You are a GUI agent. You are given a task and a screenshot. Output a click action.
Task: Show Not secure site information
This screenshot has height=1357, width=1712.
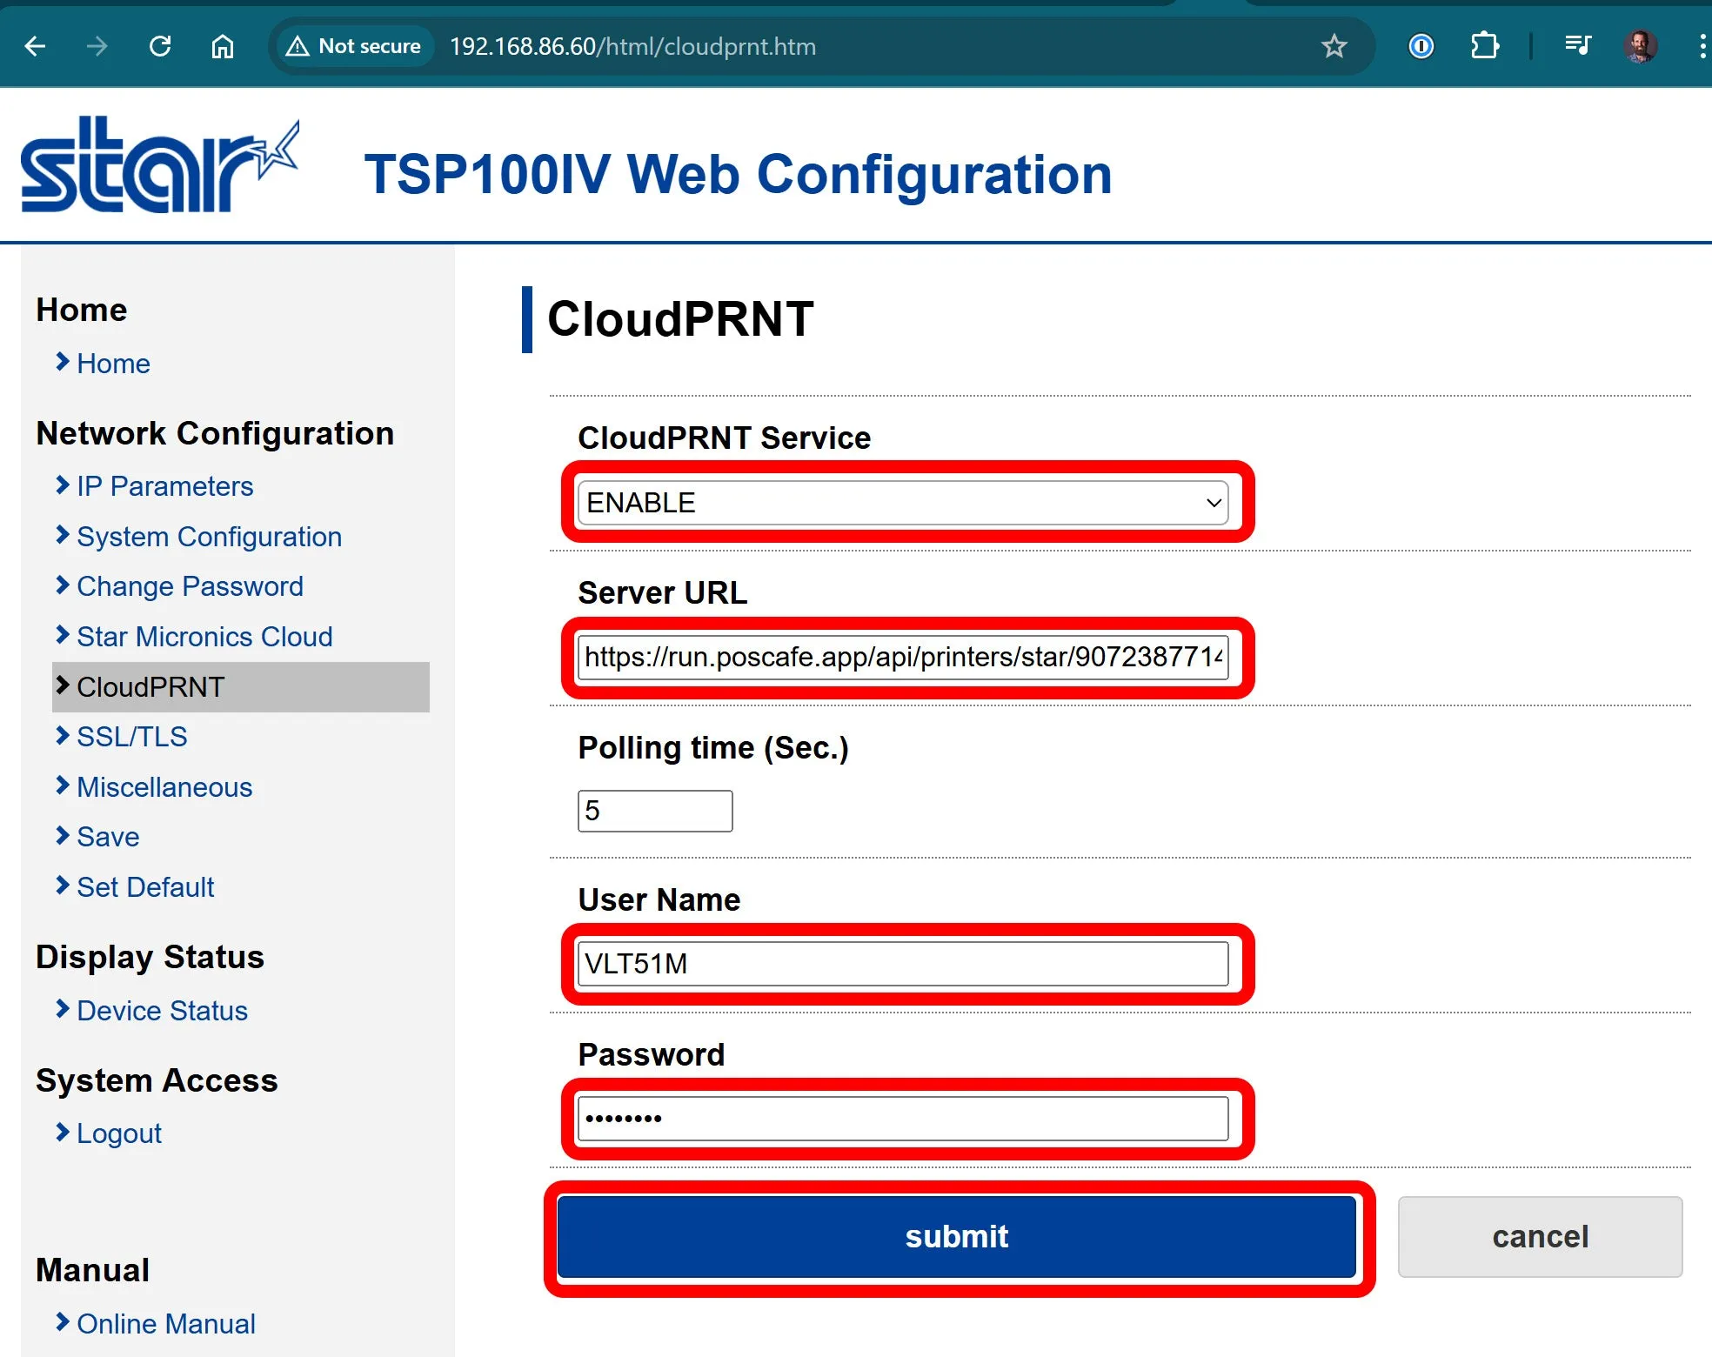[354, 46]
